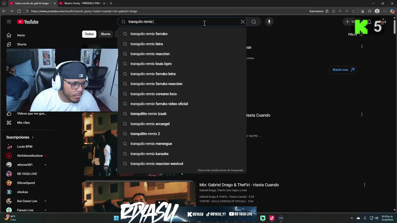Screen dimensions: 397x223
Task: Go forward with the browser forward arrow
Action: [x=11, y=11]
